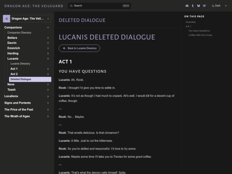Open Signs and Portents section
Viewport: 232px width, 174px height.
18,103
